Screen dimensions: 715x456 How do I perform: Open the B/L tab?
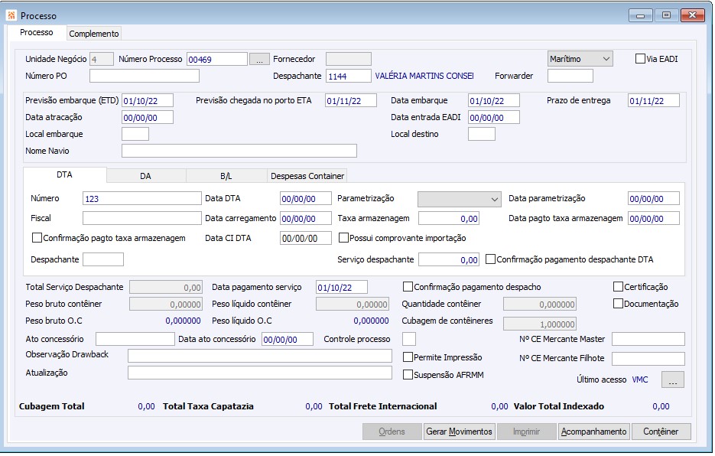(226, 176)
